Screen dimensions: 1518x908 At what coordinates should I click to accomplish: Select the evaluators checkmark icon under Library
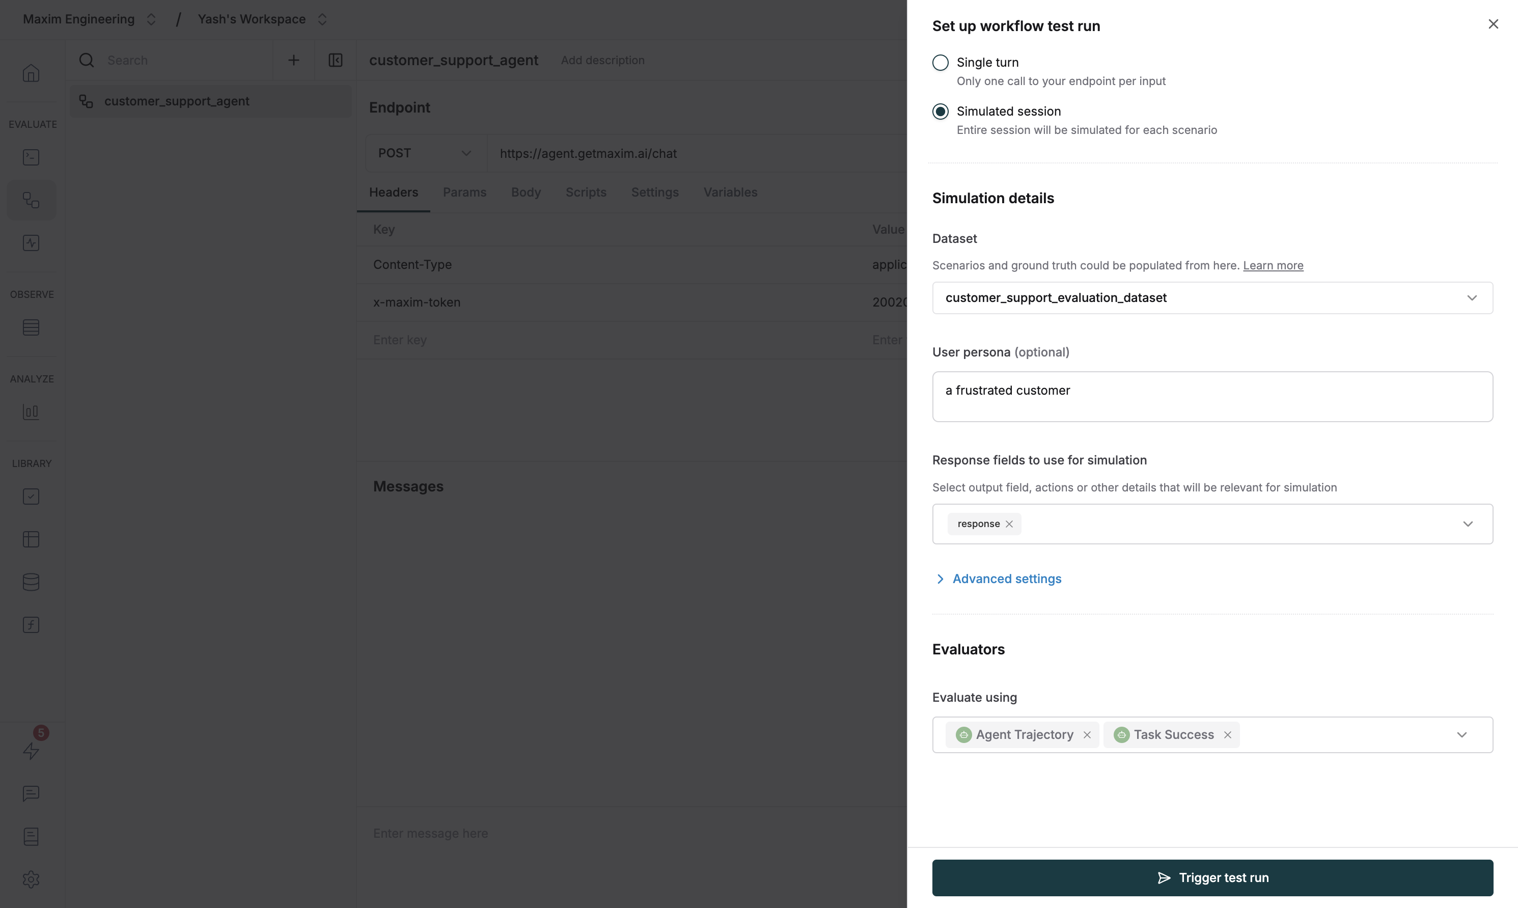click(31, 496)
